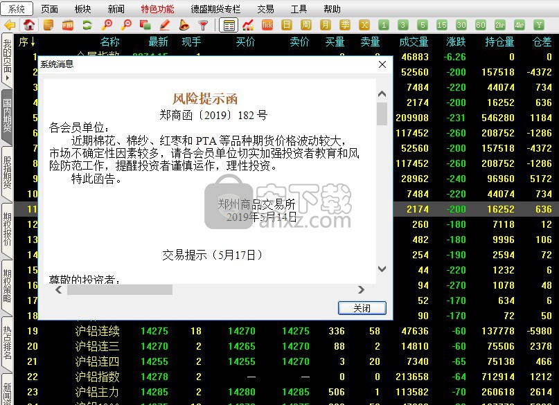The image size is (559, 405).
Task: Select the red pencil drawing tool
Action: click(164, 25)
